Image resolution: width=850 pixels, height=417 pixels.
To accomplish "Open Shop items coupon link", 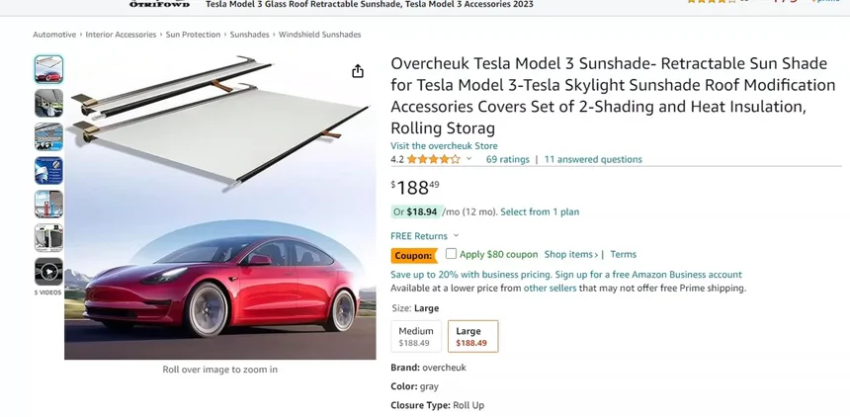I will coord(571,254).
